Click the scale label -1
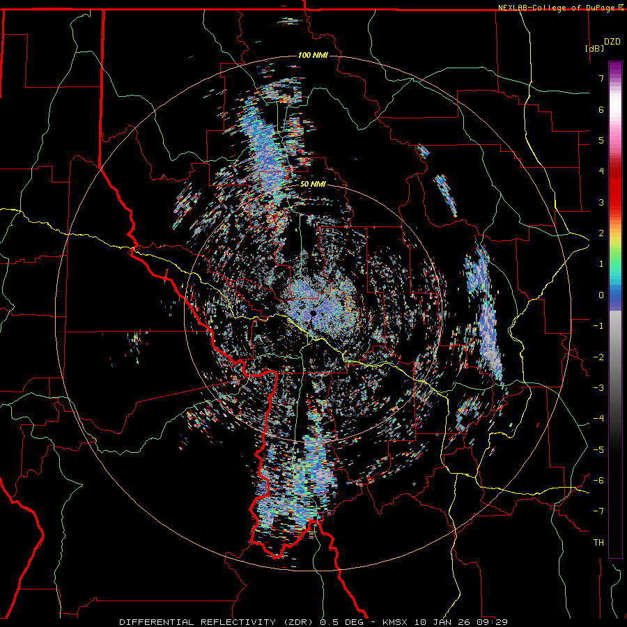Image resolution: width=627 pixels, height=627 pixels. pyautogui.click(x=598, y=326)
